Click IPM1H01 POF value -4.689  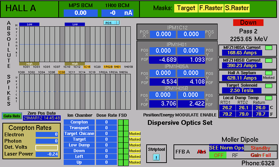coord(163,60)
